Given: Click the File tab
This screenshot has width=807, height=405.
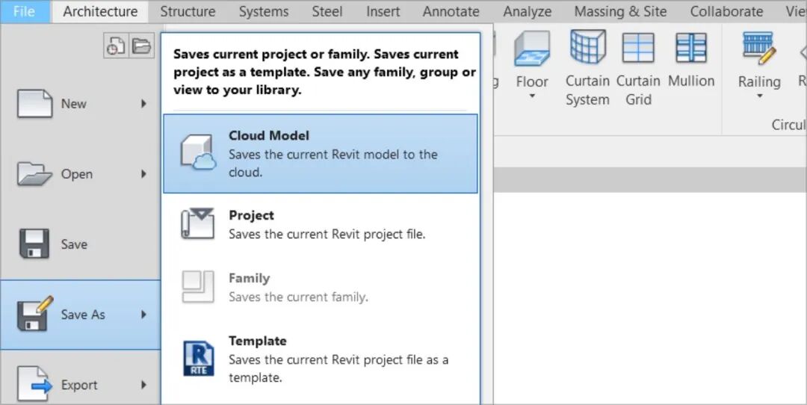Looking at the screenshot, I should click(24, 11).
